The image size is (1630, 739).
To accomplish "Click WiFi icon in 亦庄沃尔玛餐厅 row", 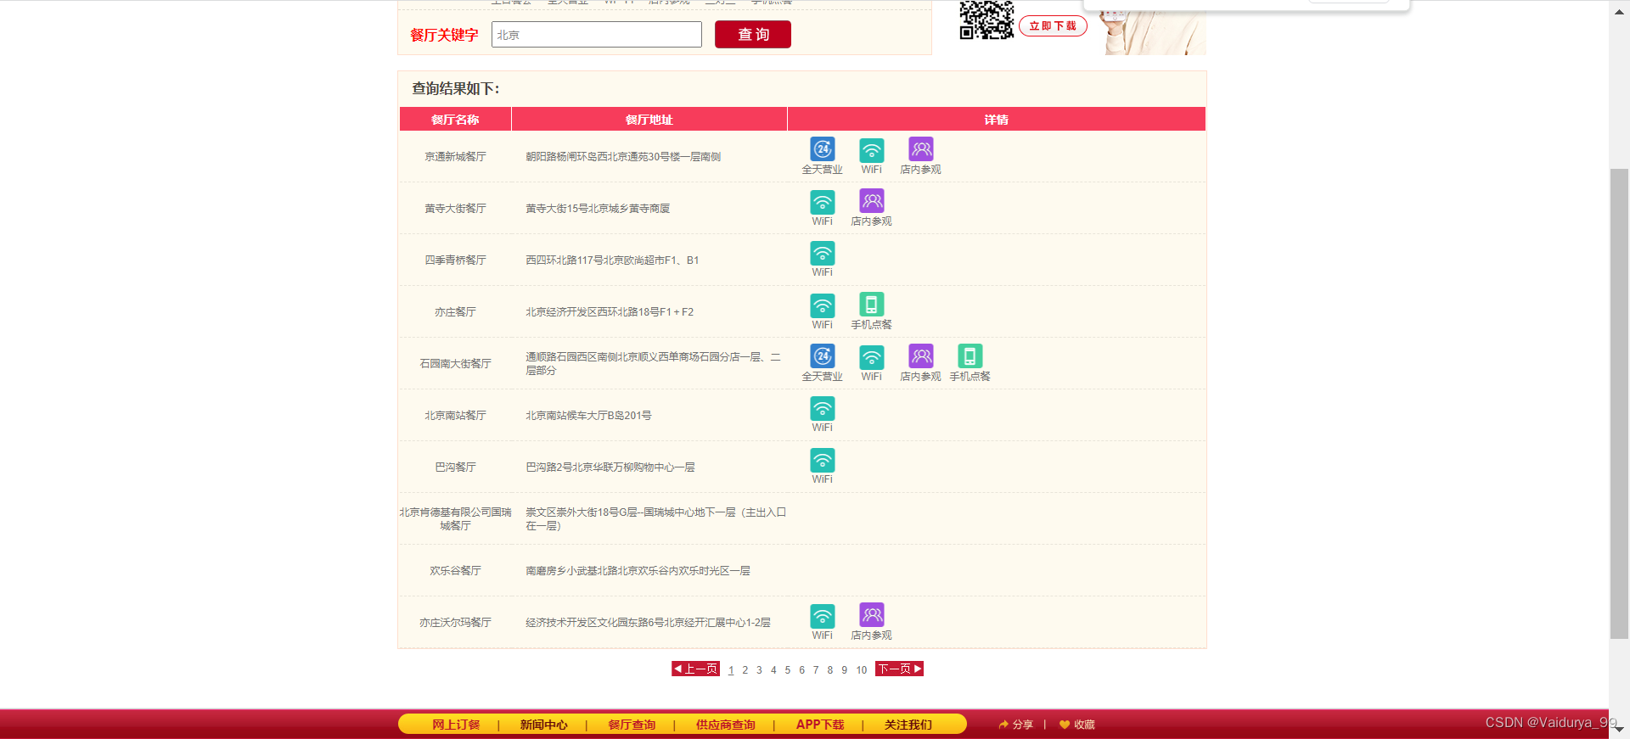I will tap(822, 616).
